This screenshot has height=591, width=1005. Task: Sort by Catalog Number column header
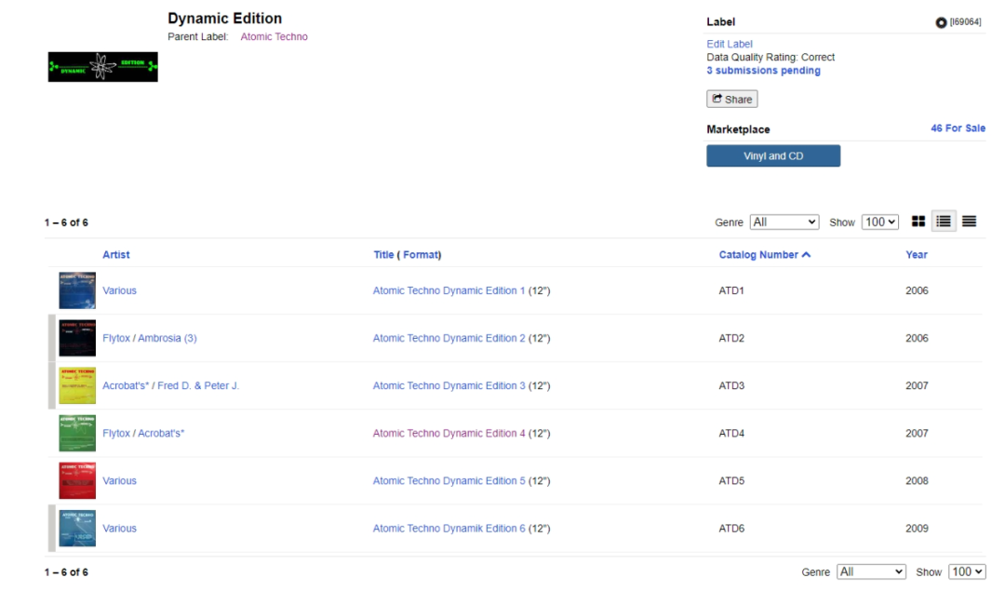point(765,254)
